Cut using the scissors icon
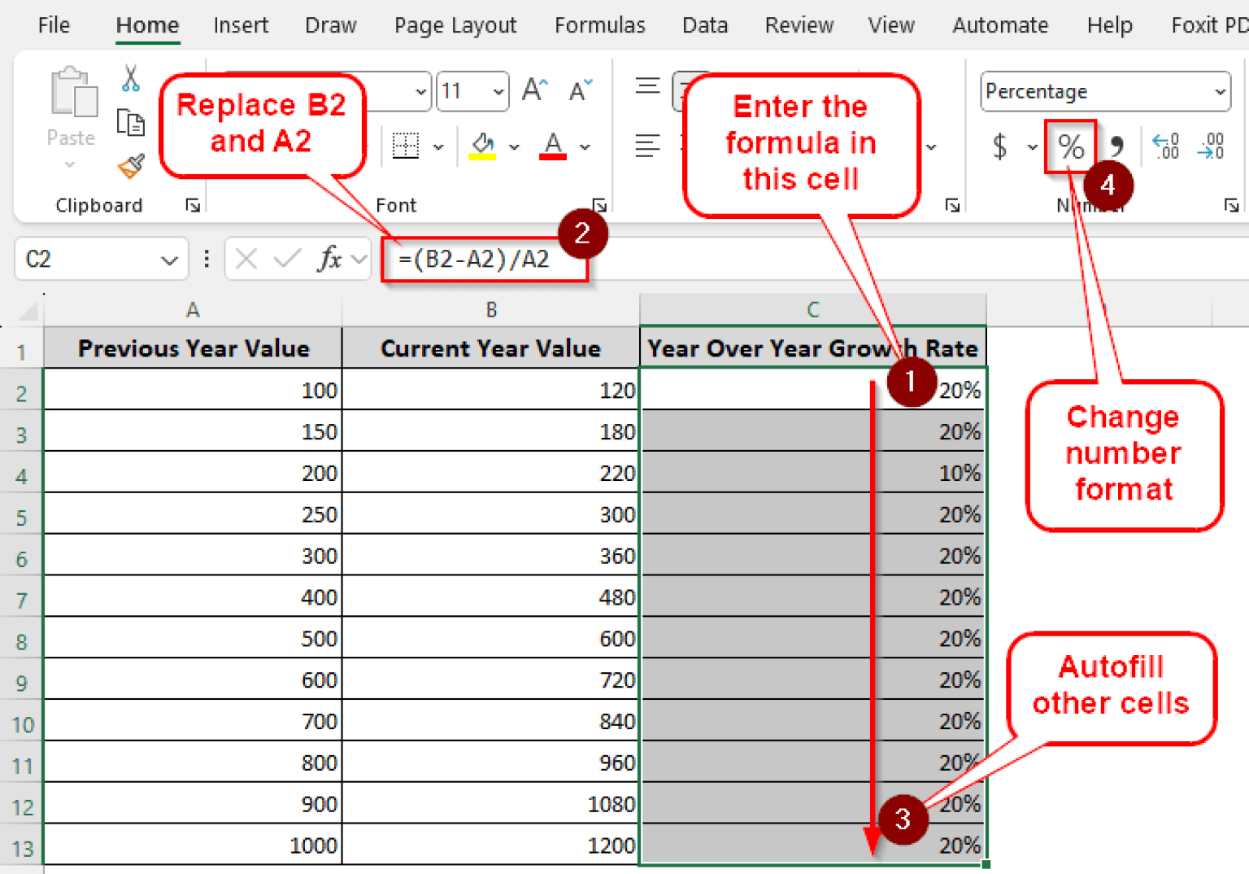 [129, 79]
